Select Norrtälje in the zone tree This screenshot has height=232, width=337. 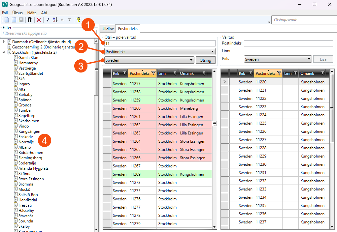click(x=26, y=142)
